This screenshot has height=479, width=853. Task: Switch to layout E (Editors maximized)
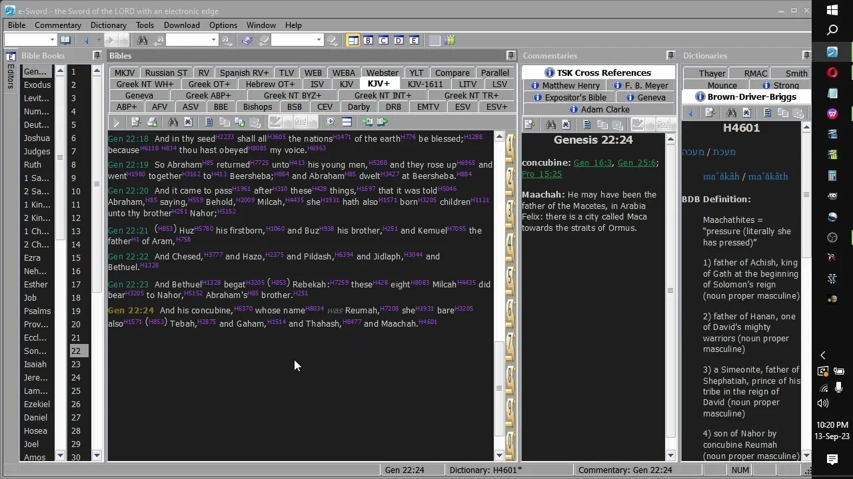click(415, 41)
